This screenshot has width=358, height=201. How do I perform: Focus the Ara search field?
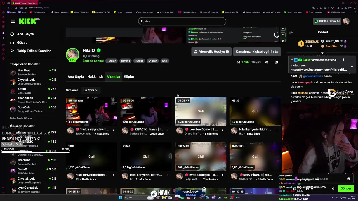(x=182, y=21)
